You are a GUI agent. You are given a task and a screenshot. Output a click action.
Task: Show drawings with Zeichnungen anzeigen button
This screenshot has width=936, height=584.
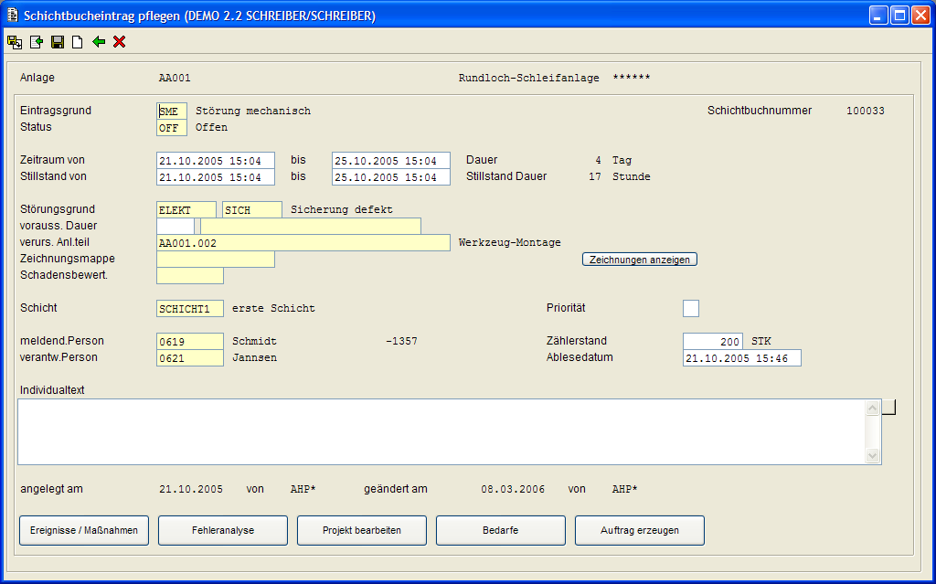tap(639, 260)
